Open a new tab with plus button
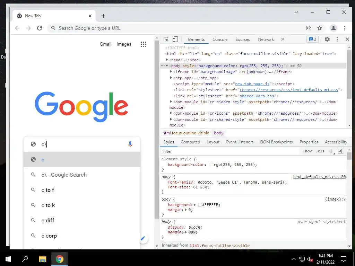 click(x=103, y=16)
